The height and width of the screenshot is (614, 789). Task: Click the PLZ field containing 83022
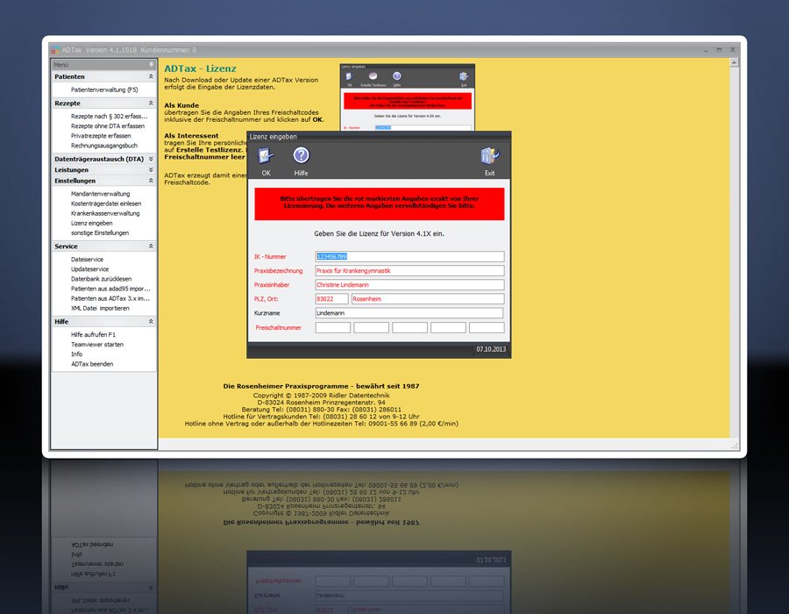331,299
